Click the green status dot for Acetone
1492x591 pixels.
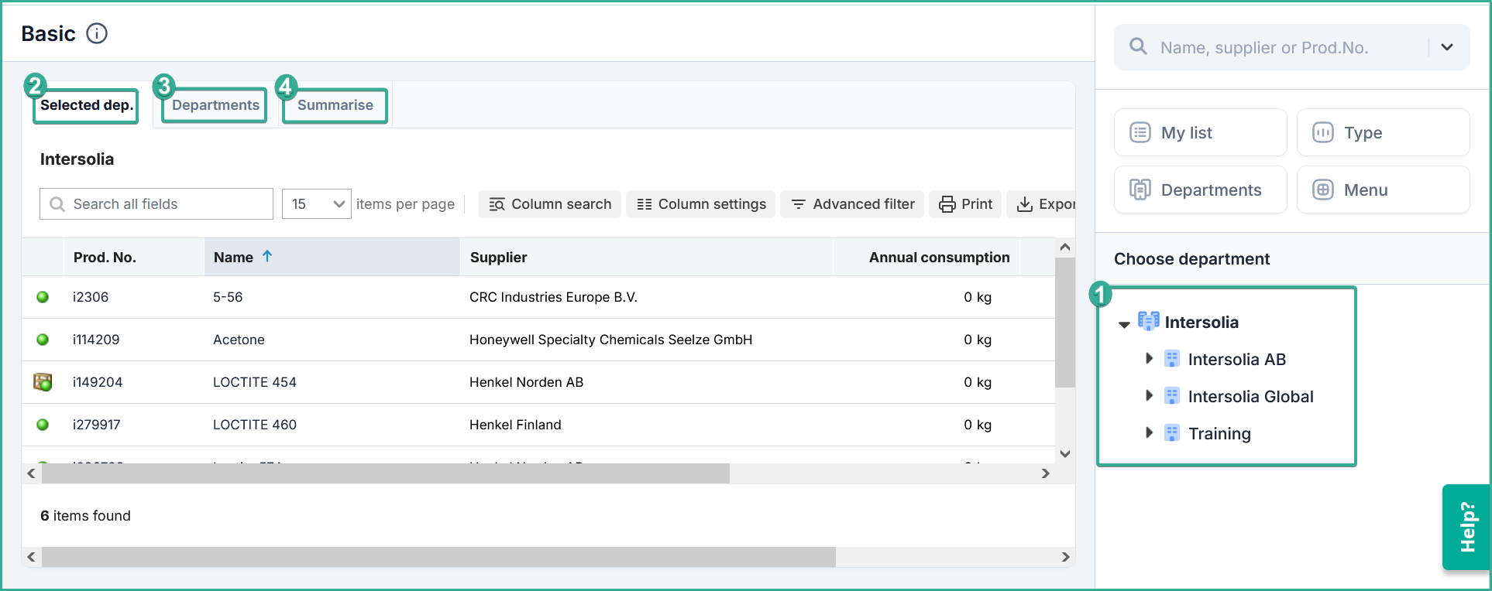[x=43, y=340]
